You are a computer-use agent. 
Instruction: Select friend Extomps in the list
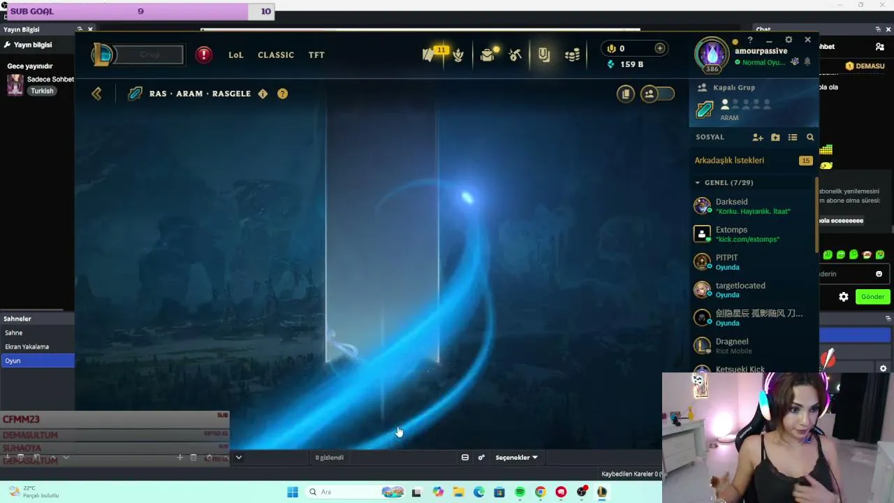click(753, 234)
